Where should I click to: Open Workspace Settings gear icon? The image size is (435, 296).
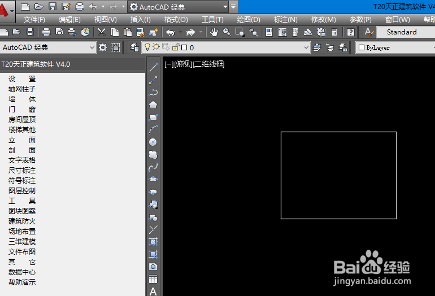pyautogui.click(x=103, y=47)
